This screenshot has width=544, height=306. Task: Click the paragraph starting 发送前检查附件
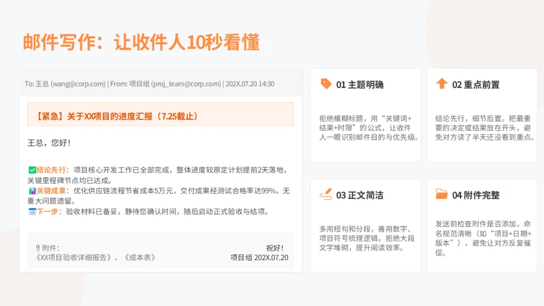tap(483, 239)
